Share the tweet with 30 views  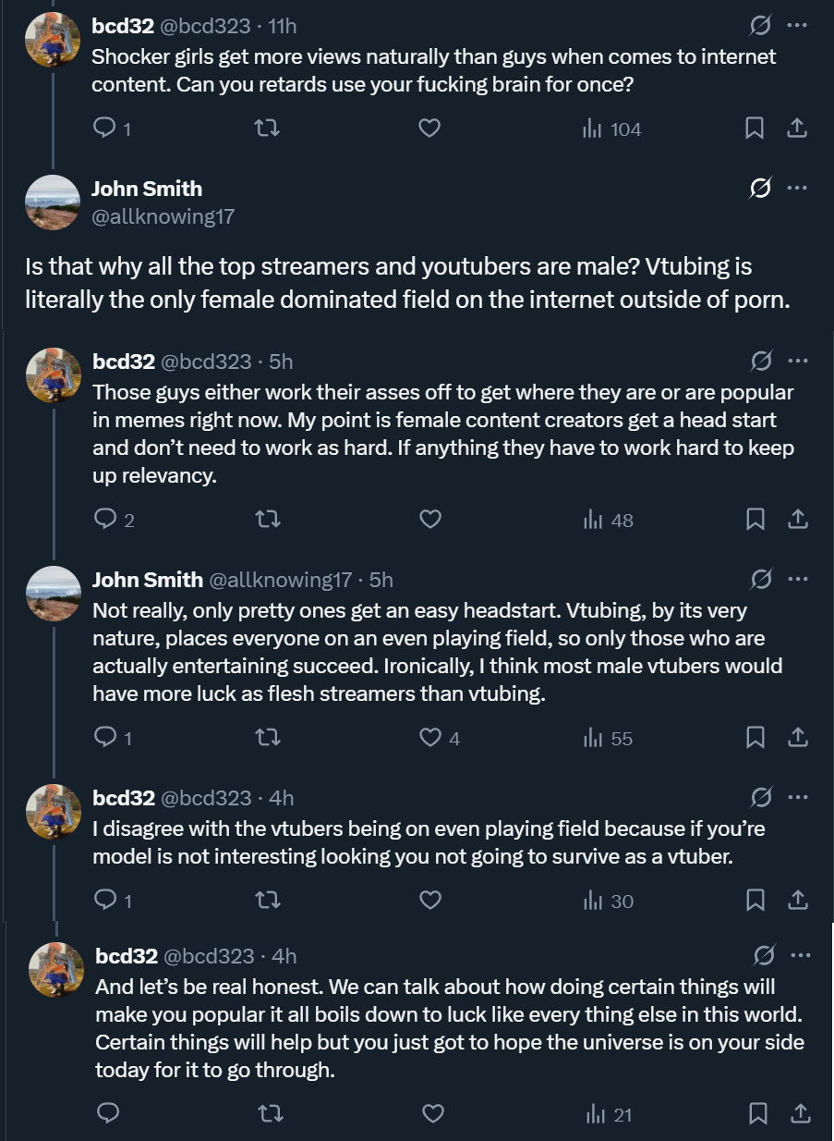click(x=797, y=900)
